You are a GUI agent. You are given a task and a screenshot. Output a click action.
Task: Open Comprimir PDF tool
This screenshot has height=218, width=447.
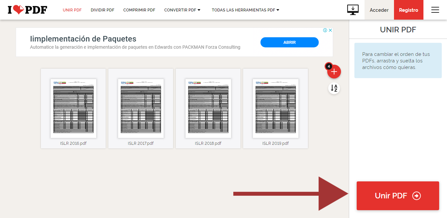[139, 10]
